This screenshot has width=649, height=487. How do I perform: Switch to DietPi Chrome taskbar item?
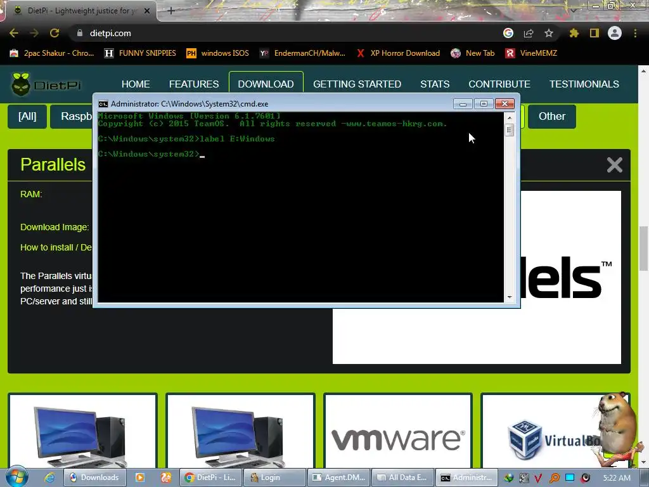[x=210, y=477]
